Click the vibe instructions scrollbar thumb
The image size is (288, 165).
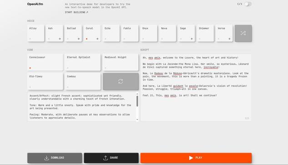[137, 101]
